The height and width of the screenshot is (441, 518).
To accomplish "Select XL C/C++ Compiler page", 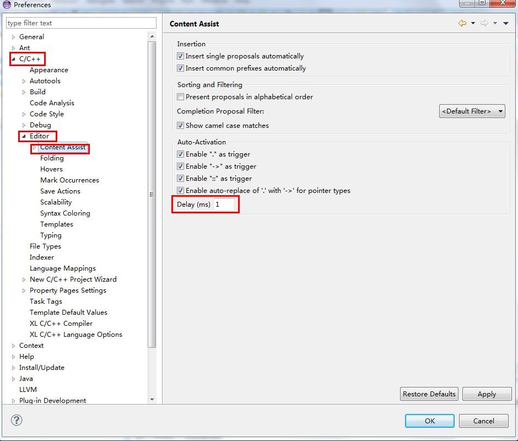I will click(61, 324).
